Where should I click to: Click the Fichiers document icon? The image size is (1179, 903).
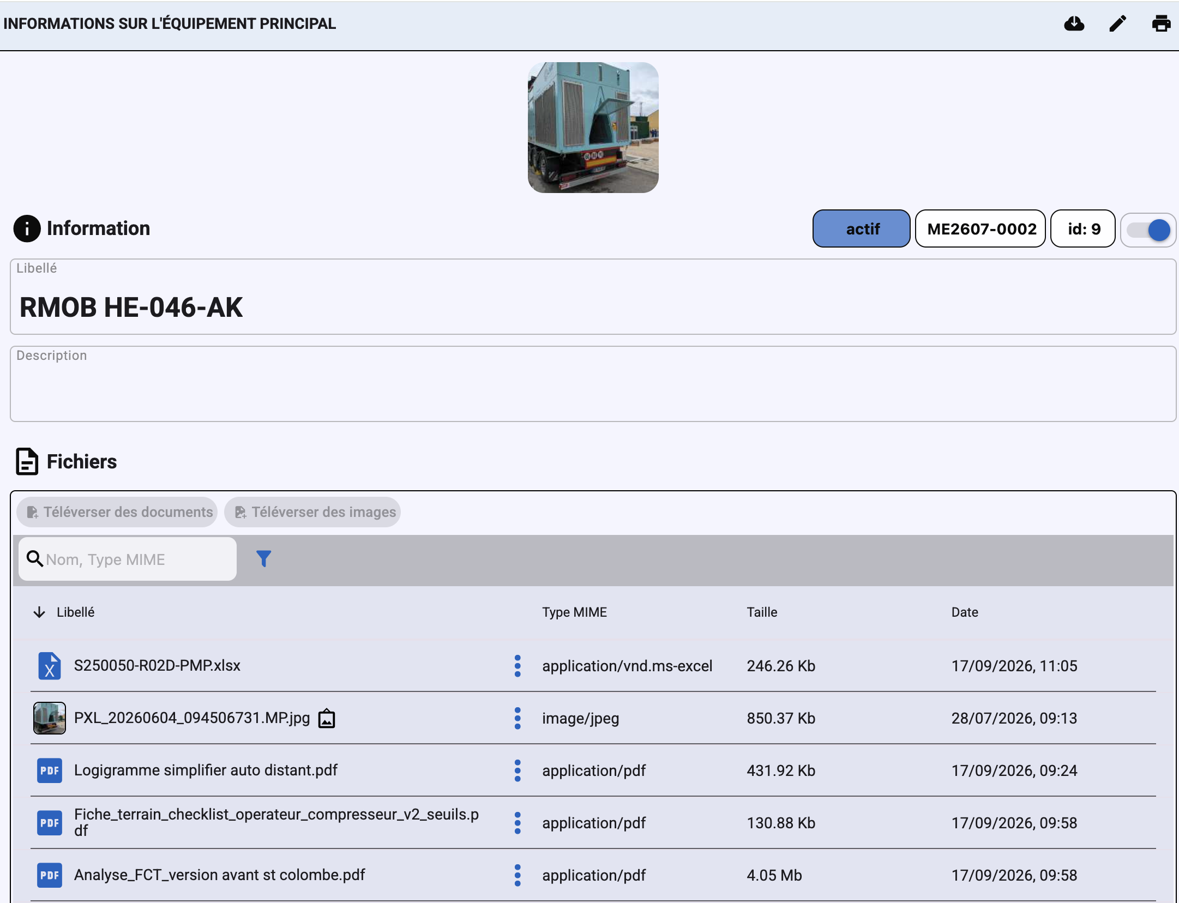point(27,461)
